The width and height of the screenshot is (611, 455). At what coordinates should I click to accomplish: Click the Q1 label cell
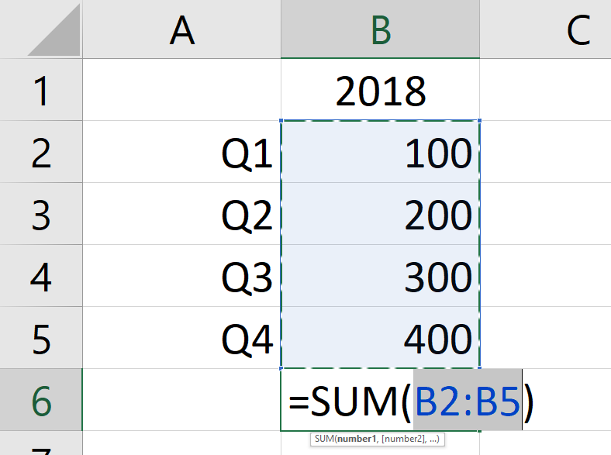pyautogui.click(x=181, y=154)
